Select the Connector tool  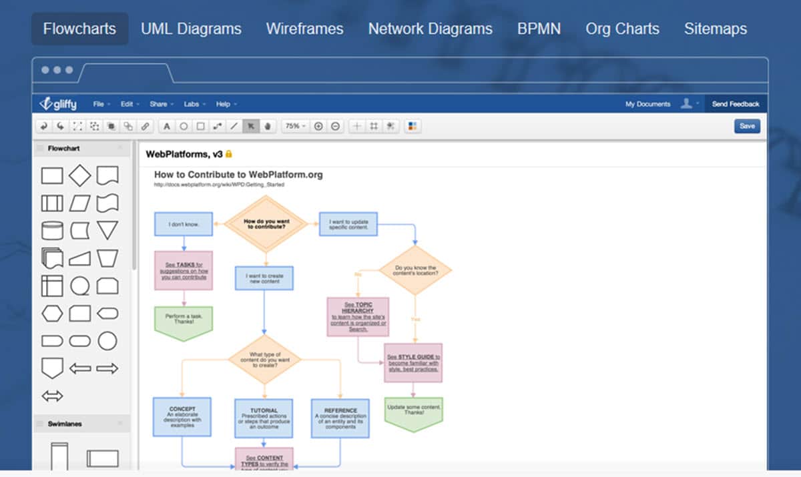point(218,126)
